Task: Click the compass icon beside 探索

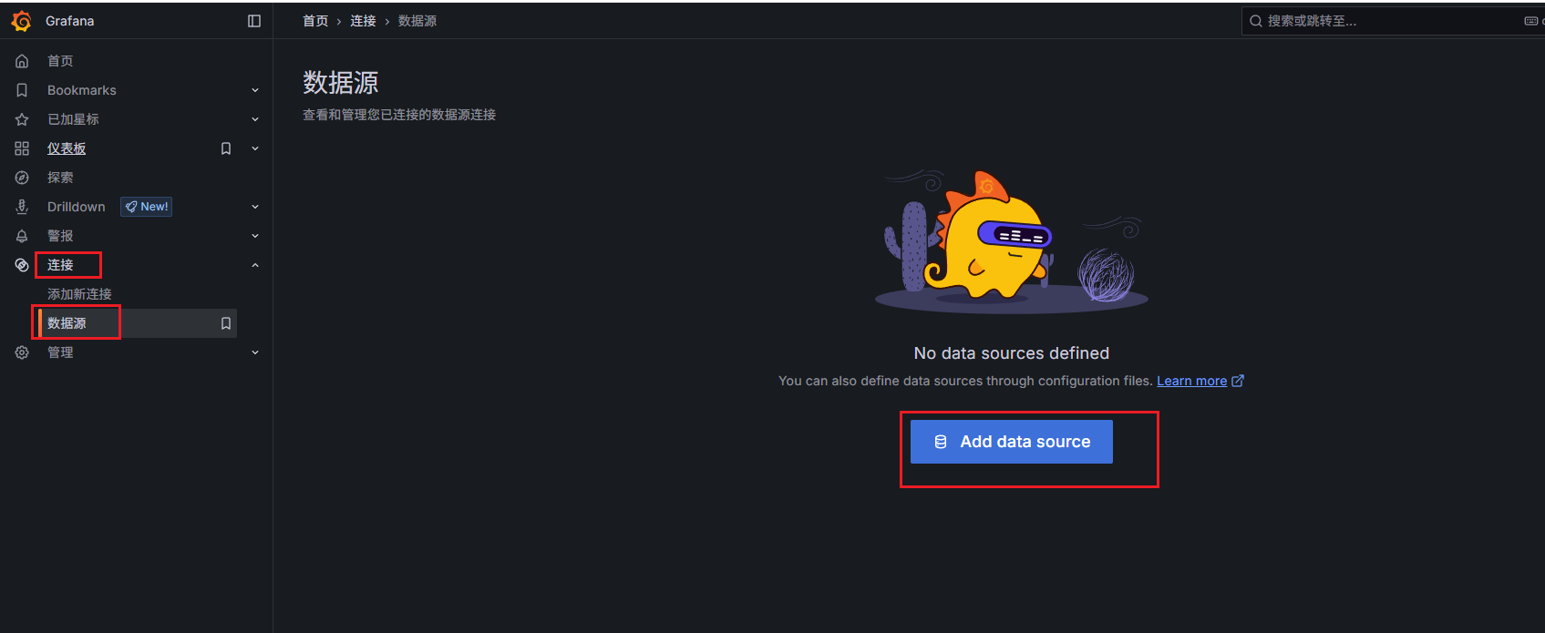Action: click(22, 178)
